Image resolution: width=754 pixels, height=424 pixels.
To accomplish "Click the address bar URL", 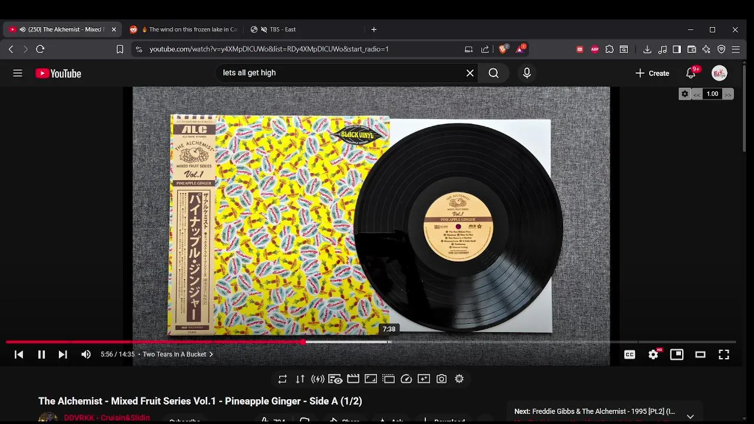I will (269, 49).
